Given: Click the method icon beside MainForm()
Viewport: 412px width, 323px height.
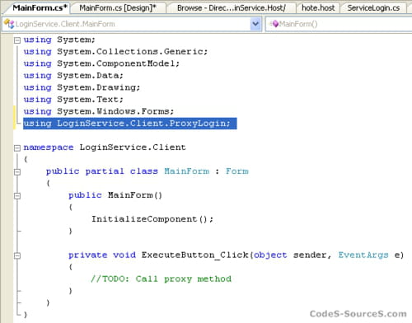Looking at the screenshot, I should click(x=274, y=24).
